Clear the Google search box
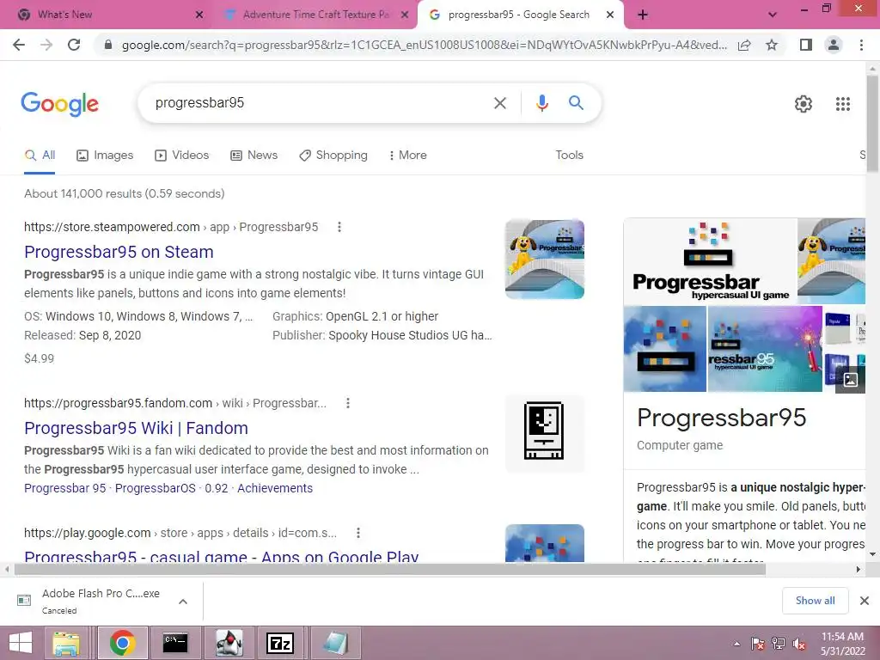Viewport: 880px width, 660px height. pos(499,103)
